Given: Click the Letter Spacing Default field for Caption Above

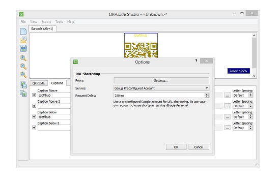Looking at the screenshot, I should pyautogui.click(x=241, y=95).
